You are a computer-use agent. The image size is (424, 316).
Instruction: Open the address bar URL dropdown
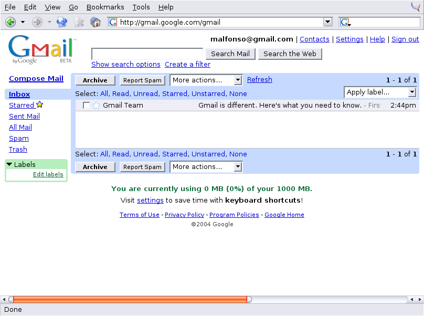click(x=327, y=22)
